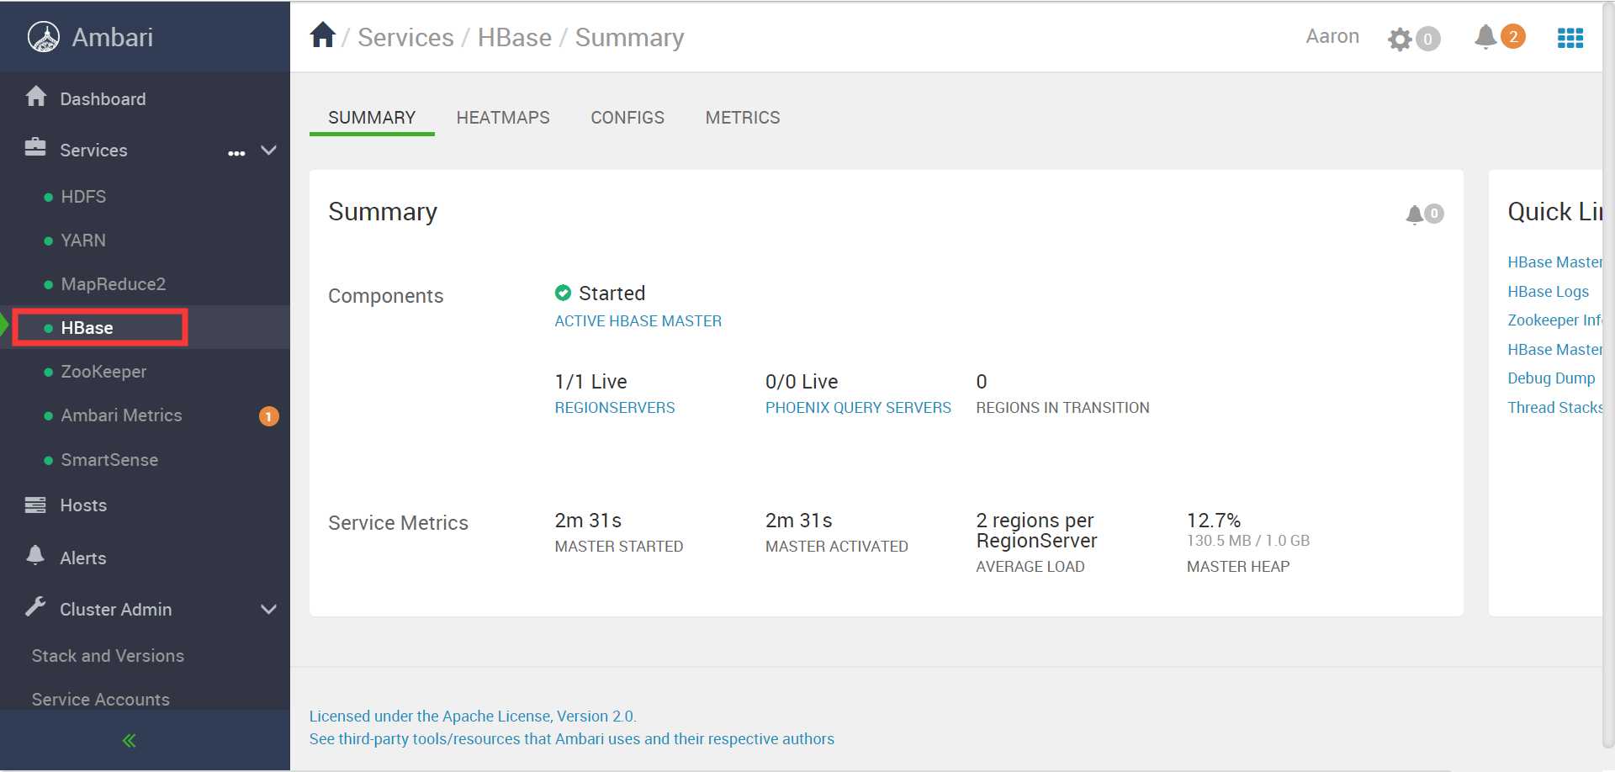Click the green Started status check icon
Image resolution: width=1615 pixels, height=772 pixels.
563,293
